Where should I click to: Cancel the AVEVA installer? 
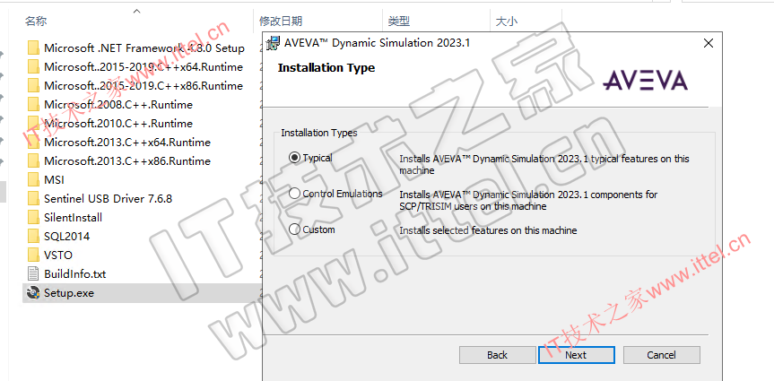tap(662, 355)
